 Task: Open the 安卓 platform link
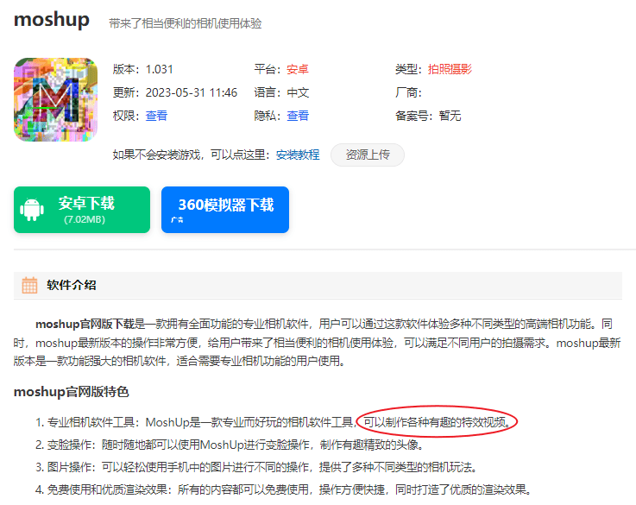tap(298, 69)
